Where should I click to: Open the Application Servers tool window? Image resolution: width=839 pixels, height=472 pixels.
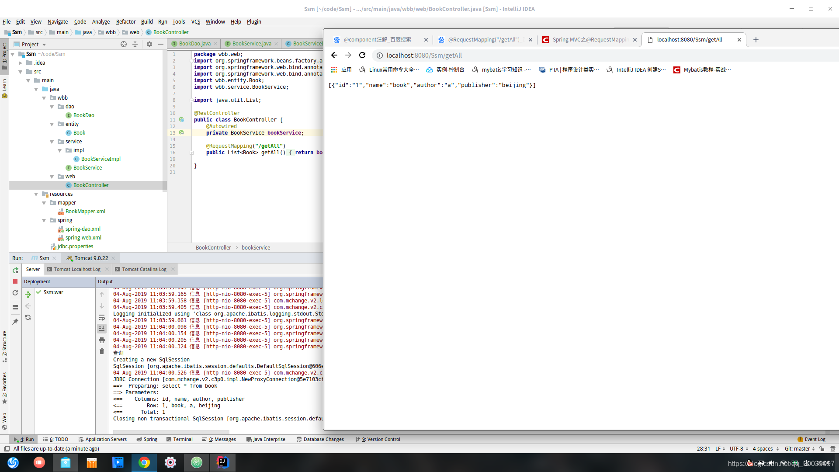pyautogui.click(x=103, y=440)
